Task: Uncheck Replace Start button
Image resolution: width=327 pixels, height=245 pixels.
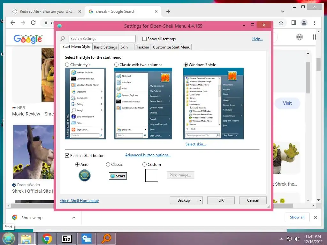Action: pos(67,156)
